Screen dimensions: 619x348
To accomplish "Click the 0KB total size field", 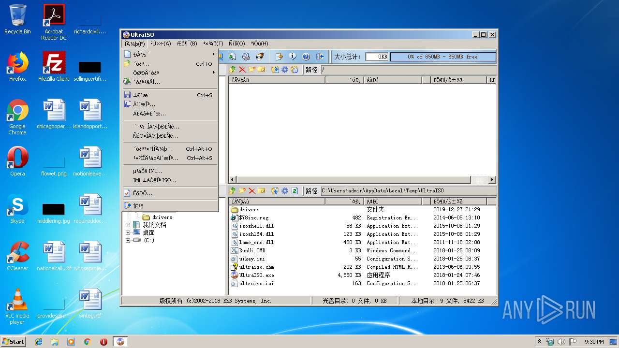I will [x=377, y=57].
